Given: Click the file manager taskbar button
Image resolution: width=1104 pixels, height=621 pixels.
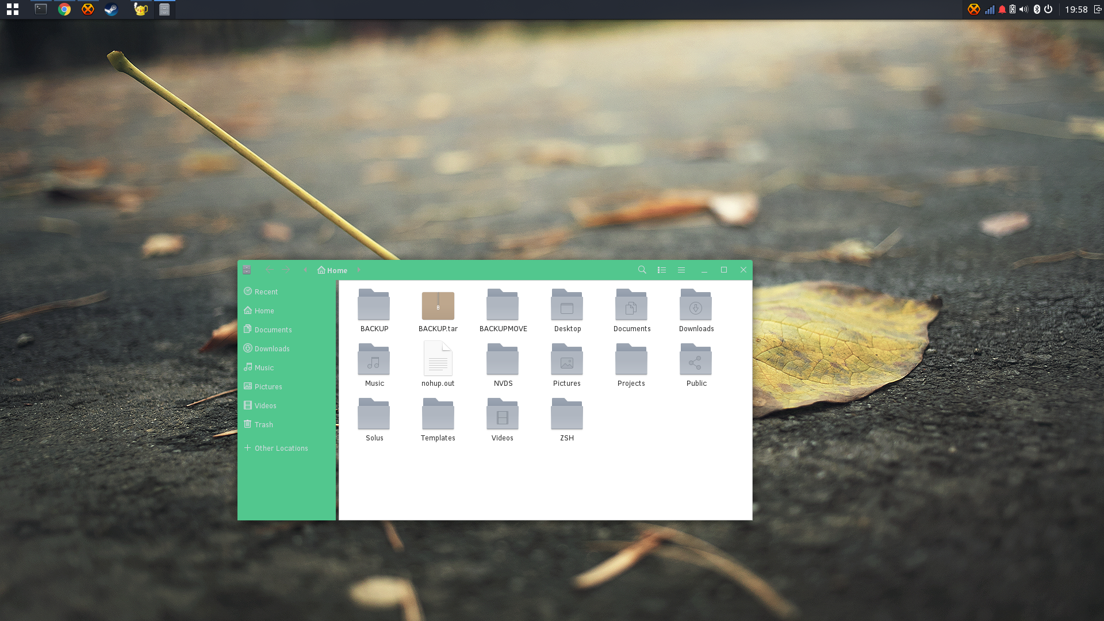Looking at the screenshot, I should point(164,9).
